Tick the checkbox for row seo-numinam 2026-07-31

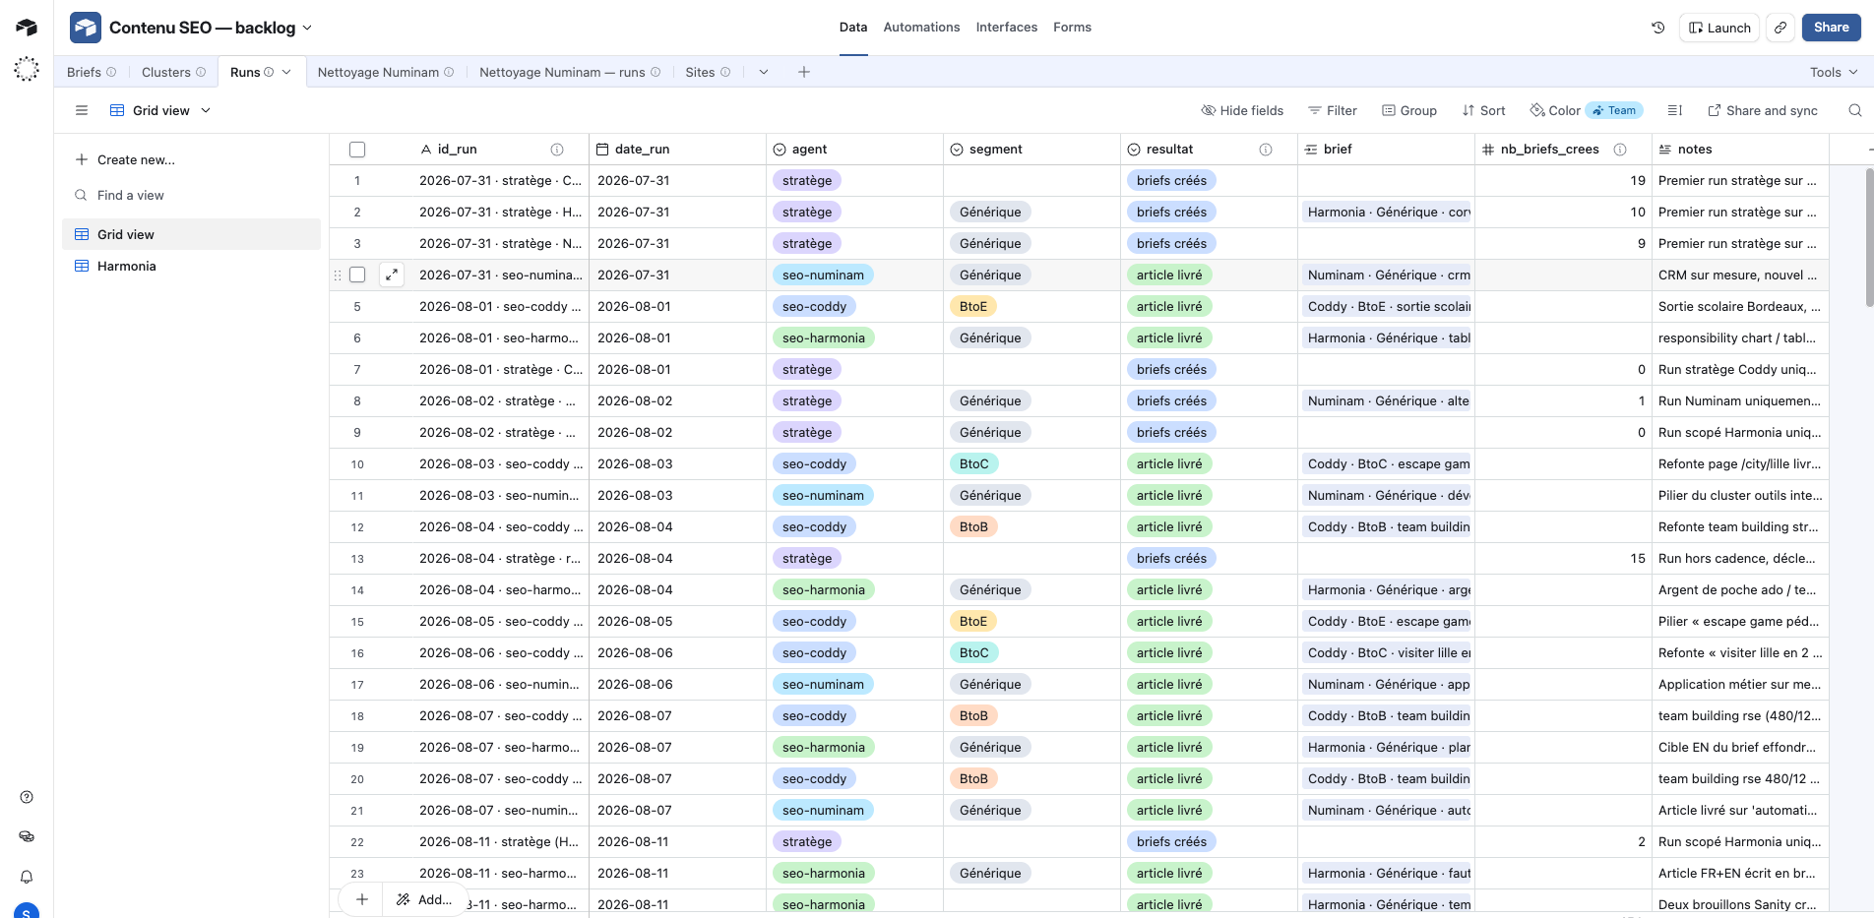(x=357, y=275)
